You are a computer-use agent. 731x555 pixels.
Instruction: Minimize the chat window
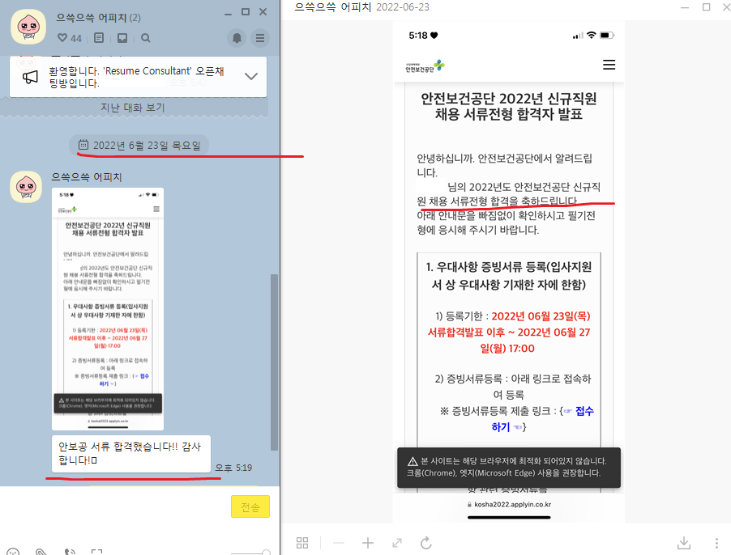[x=228, y=13]
